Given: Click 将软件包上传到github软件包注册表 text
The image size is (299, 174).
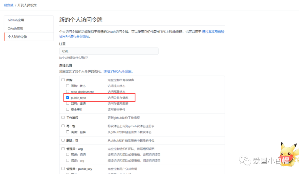Looking at the screenshot, I should point(131,126).
